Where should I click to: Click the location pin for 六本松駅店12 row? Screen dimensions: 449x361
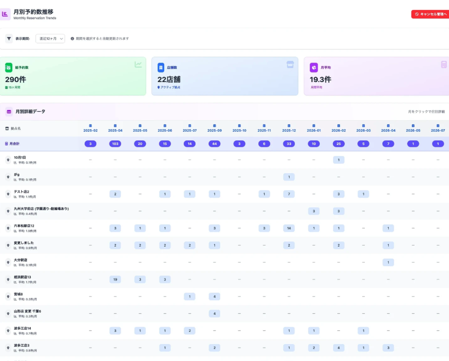8,228
